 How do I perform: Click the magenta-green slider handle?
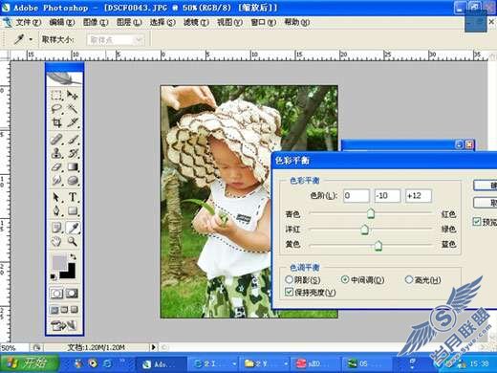[365, 229]
